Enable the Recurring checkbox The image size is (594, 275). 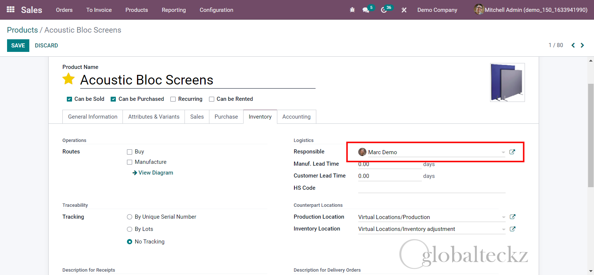pyautogui.click(x=173, y=99)
